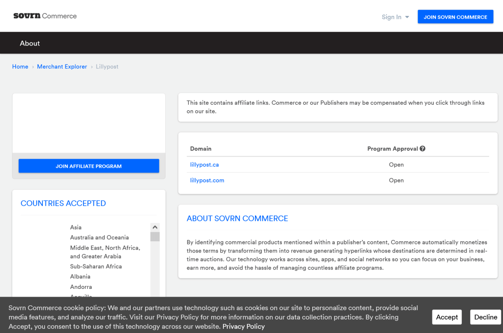
Task: Select Andorra in countries list
Action: click(x=81, y=287)
